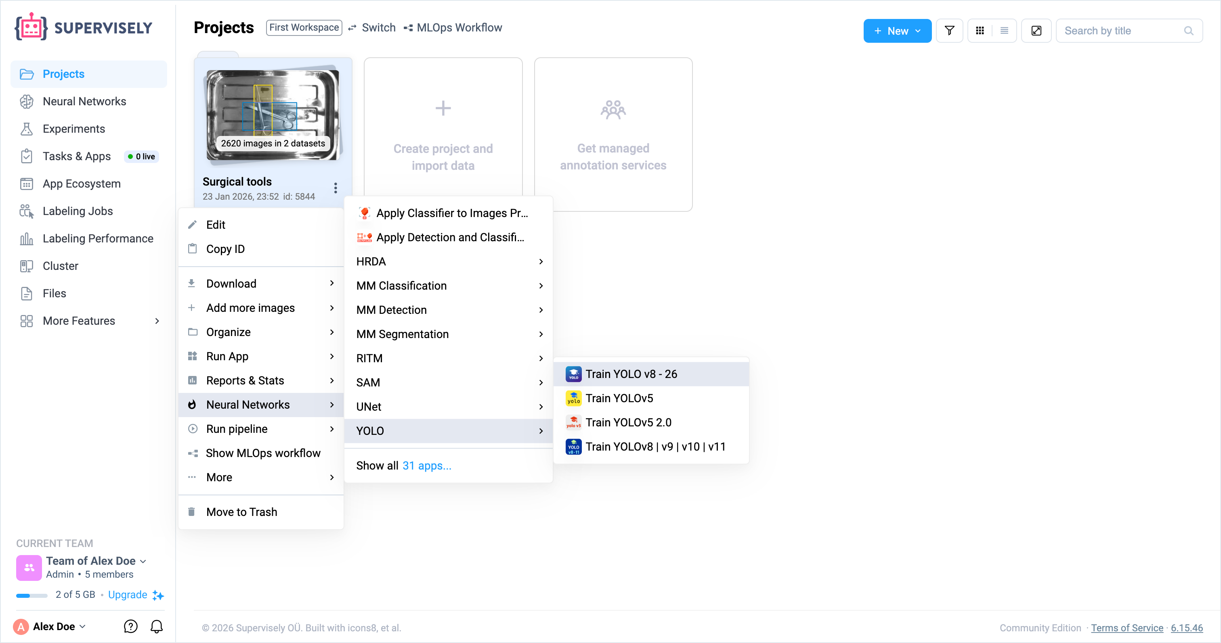The width and height of the screenshot is (1221, 643).
Task: Select Train YOLOv5 app
Action: coord(619,398)
